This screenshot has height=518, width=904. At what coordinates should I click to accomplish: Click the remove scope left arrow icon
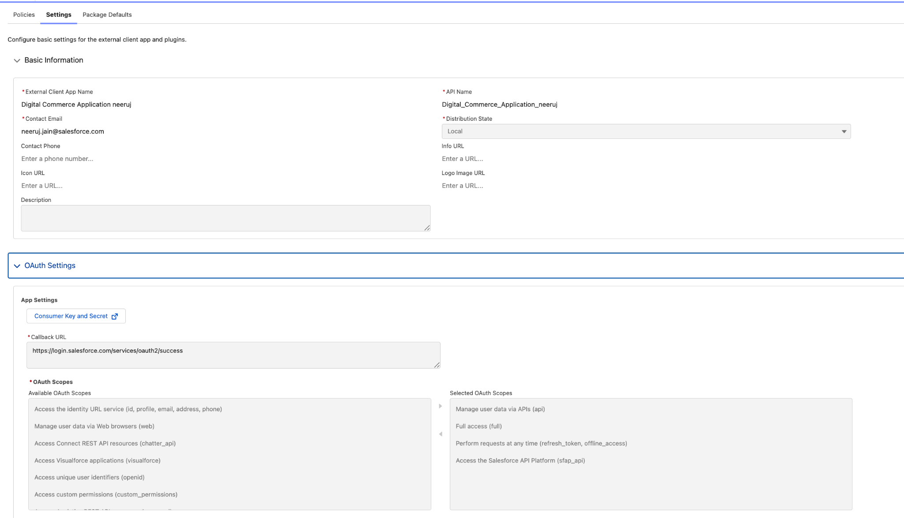(440, 434)
